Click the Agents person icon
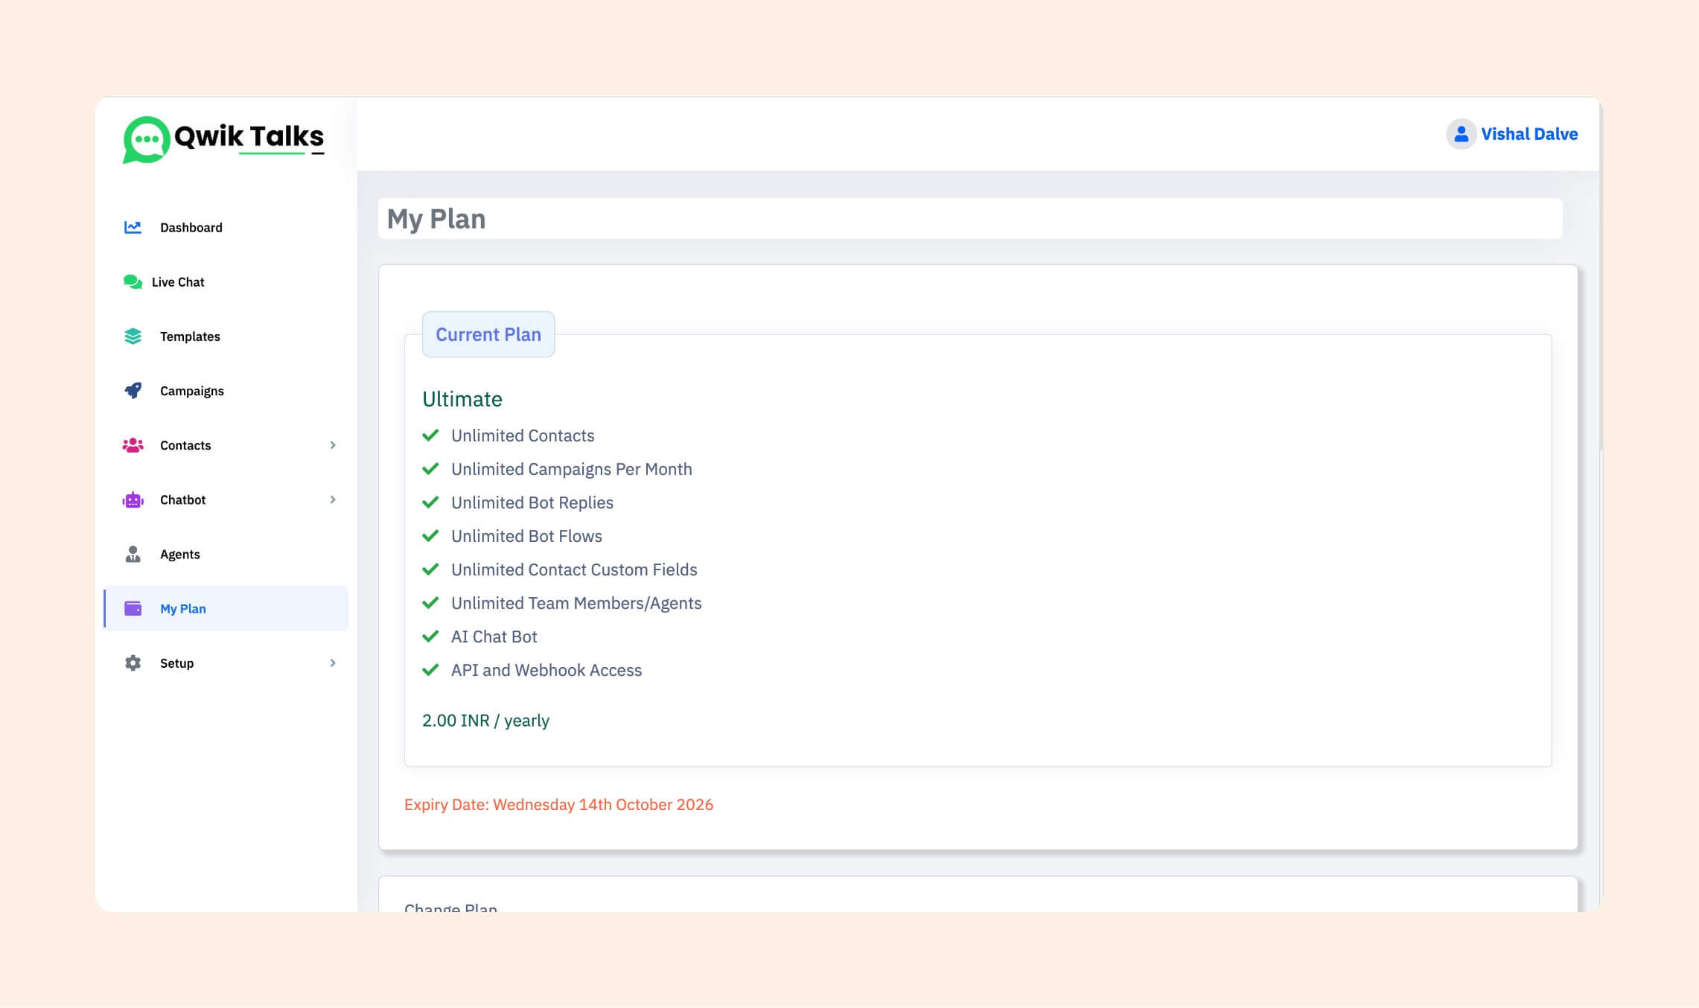1699x1008 pixels. pyautogui.click(x=133, y=554)
